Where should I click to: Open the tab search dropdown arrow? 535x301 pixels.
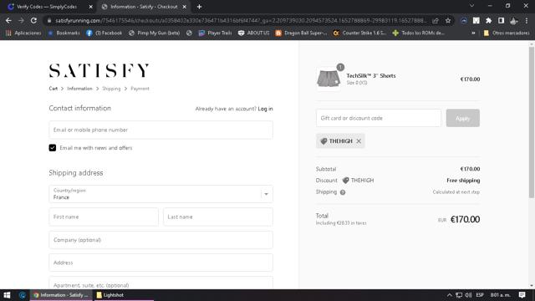(x=471, y=6)
